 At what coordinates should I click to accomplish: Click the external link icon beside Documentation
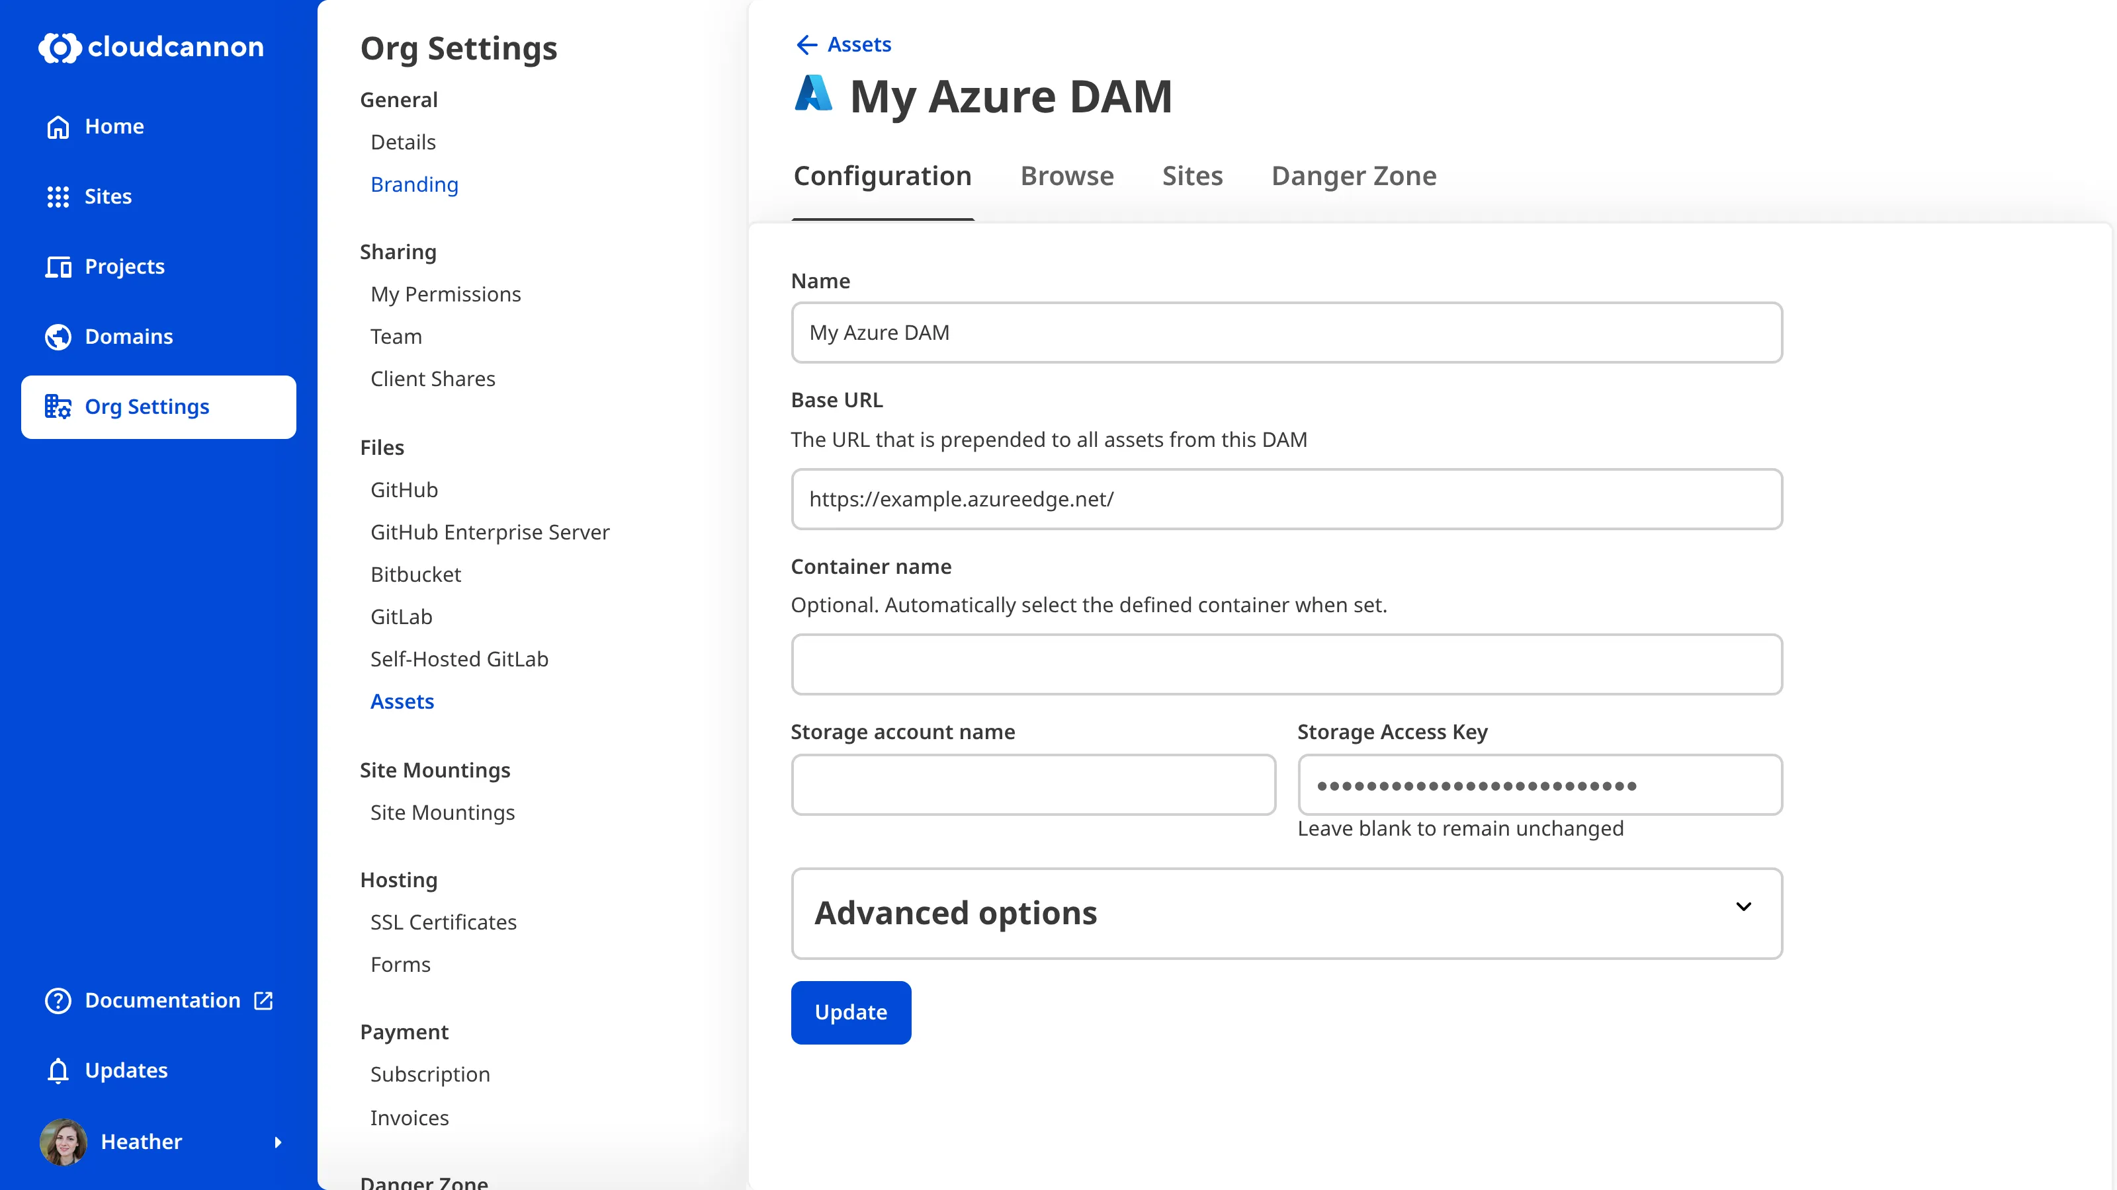pyautogui.click(x=263, y=1000)
